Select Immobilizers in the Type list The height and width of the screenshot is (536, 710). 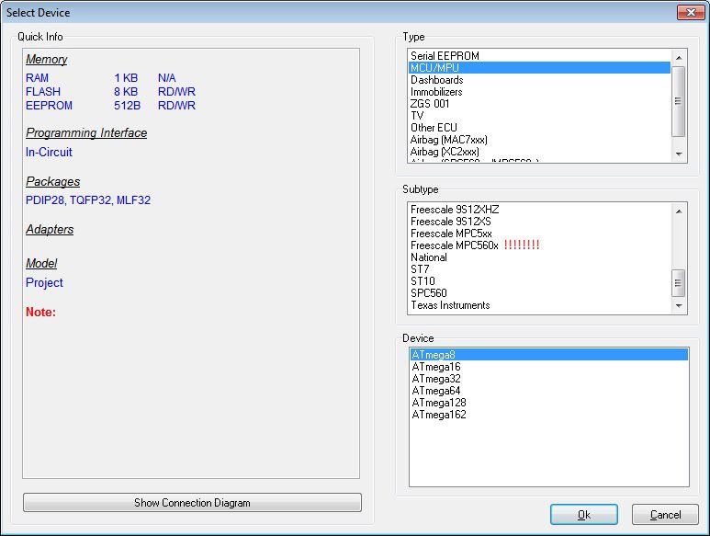436,92
